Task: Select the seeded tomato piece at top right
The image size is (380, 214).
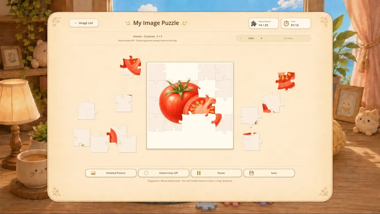Action: (x=286, y=81)
